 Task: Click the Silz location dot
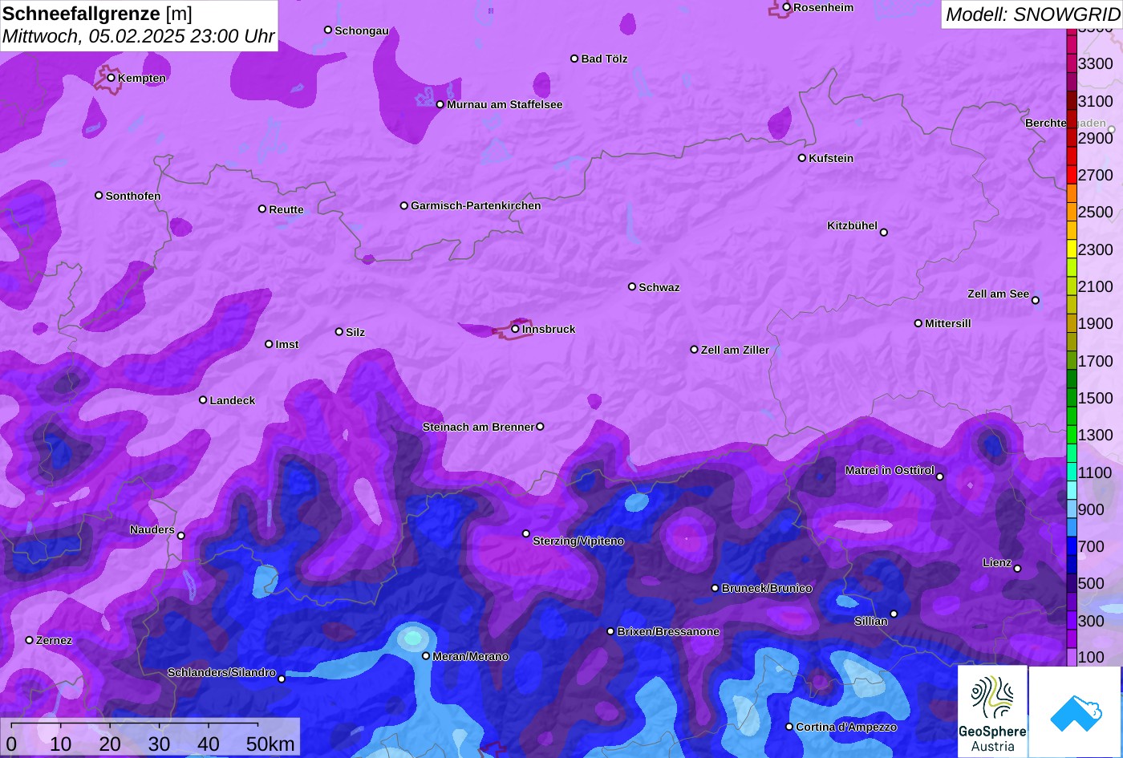(x=339, y=331)
